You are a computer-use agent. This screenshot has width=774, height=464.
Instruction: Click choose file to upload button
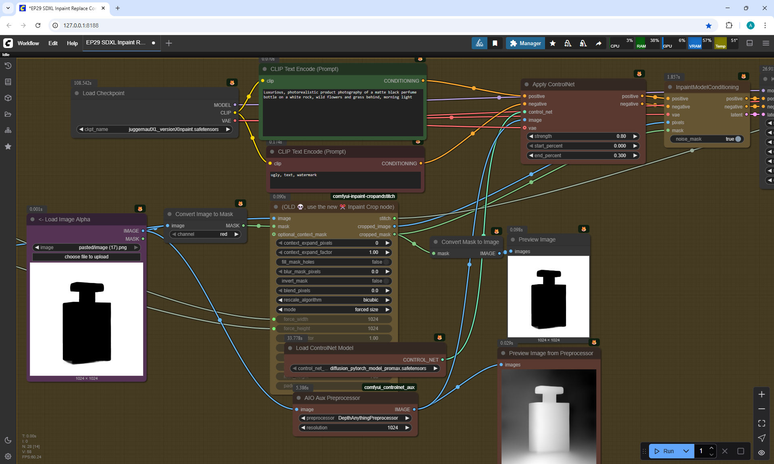click(x=86, y=257)
